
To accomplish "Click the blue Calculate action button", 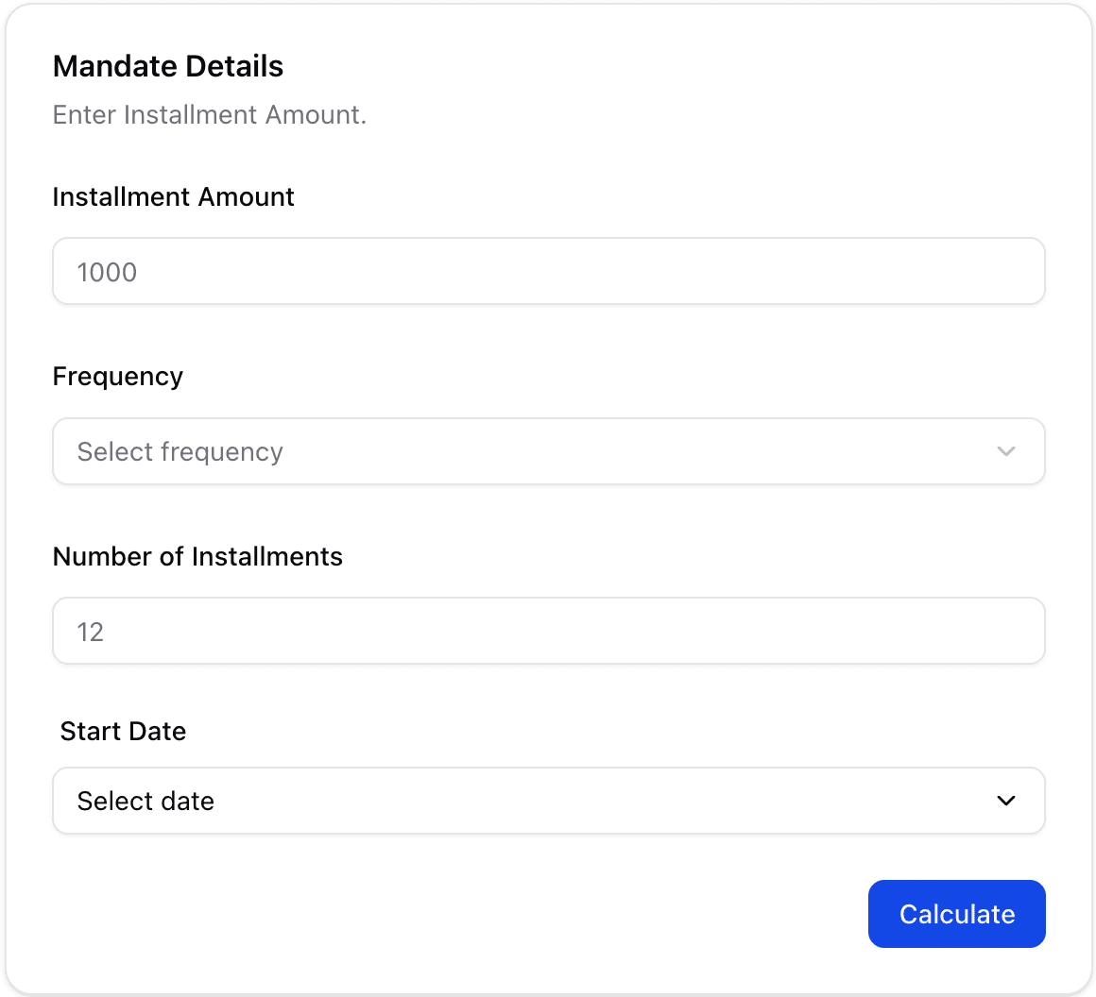I will click(x=956, y=914).
